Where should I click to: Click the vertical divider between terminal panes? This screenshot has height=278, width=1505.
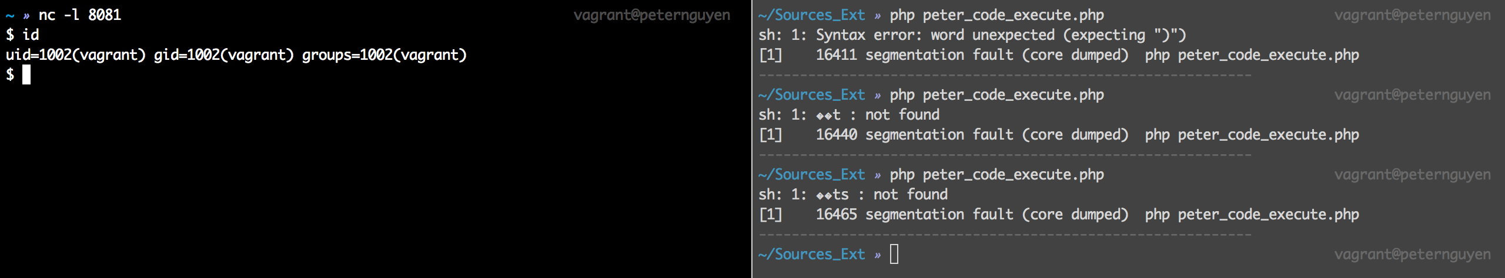click(752, 139)
